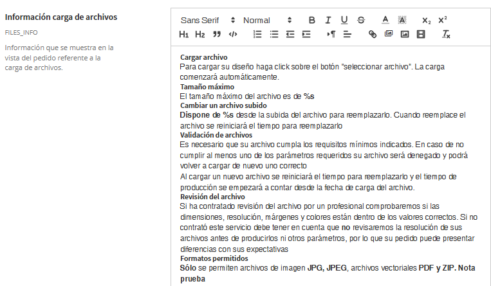
Task: Insert a blockquote
Action: pos(216,34)
